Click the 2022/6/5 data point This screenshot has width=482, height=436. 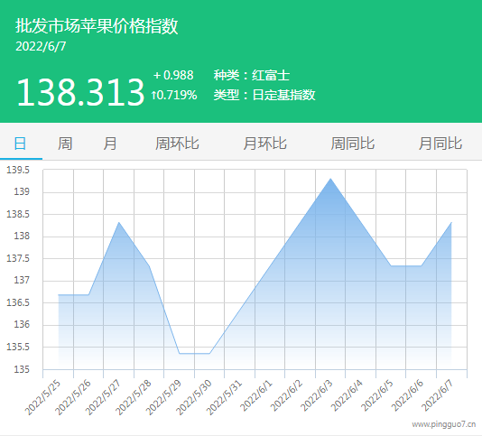tap(391, 266)
